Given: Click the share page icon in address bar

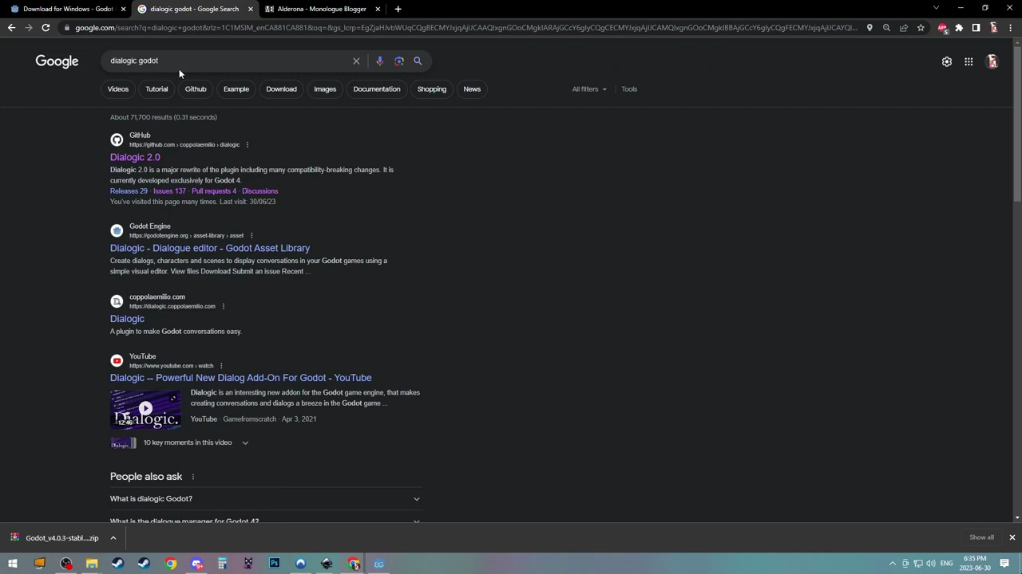Looking at the screenshot, I should (904, 28).
